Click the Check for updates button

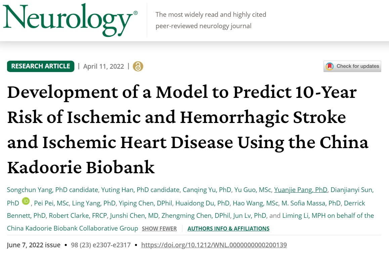(x=352, y=66)
